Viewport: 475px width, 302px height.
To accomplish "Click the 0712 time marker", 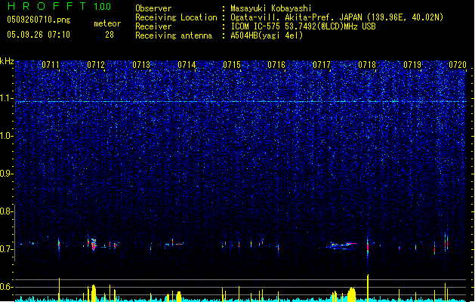I will click(x=96, y=65).
